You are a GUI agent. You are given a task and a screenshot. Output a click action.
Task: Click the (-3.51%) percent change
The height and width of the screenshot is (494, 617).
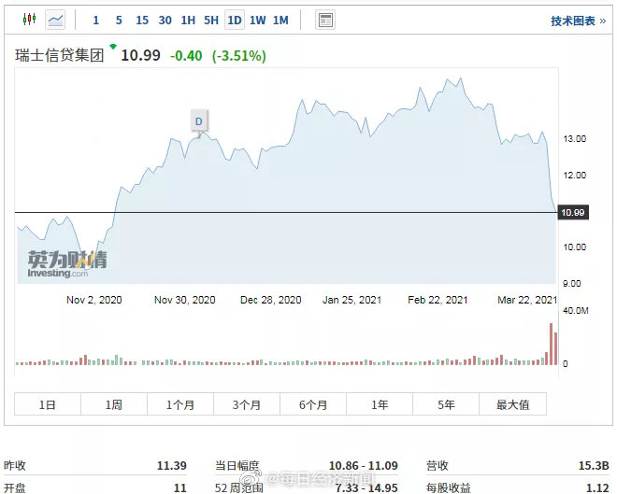coord(239,56)
